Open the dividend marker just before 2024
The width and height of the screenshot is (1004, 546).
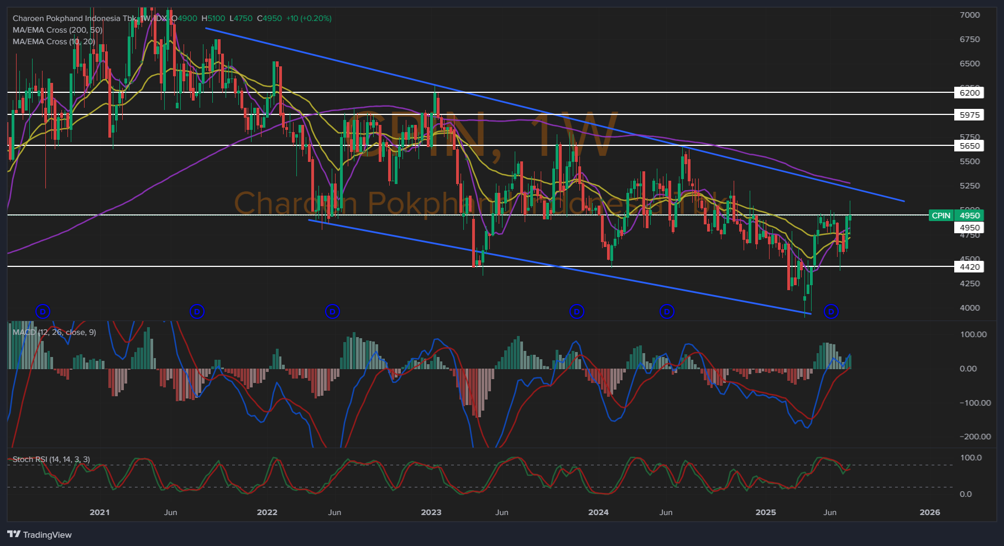tap(577, 312)
